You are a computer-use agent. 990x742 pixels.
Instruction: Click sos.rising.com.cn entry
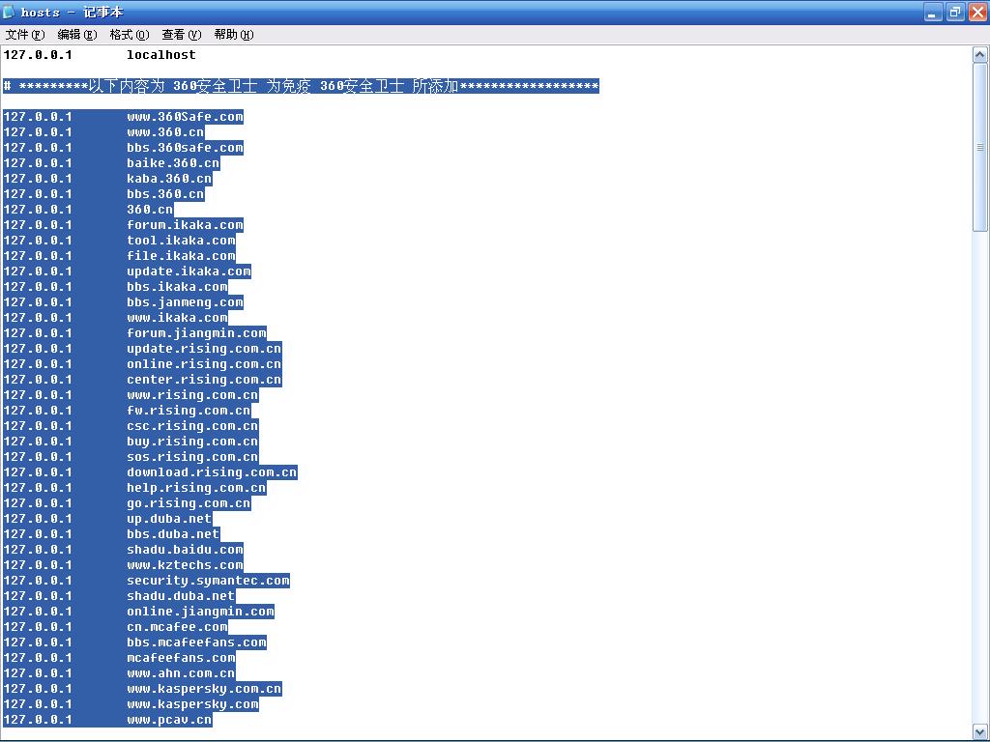(192, 457)
